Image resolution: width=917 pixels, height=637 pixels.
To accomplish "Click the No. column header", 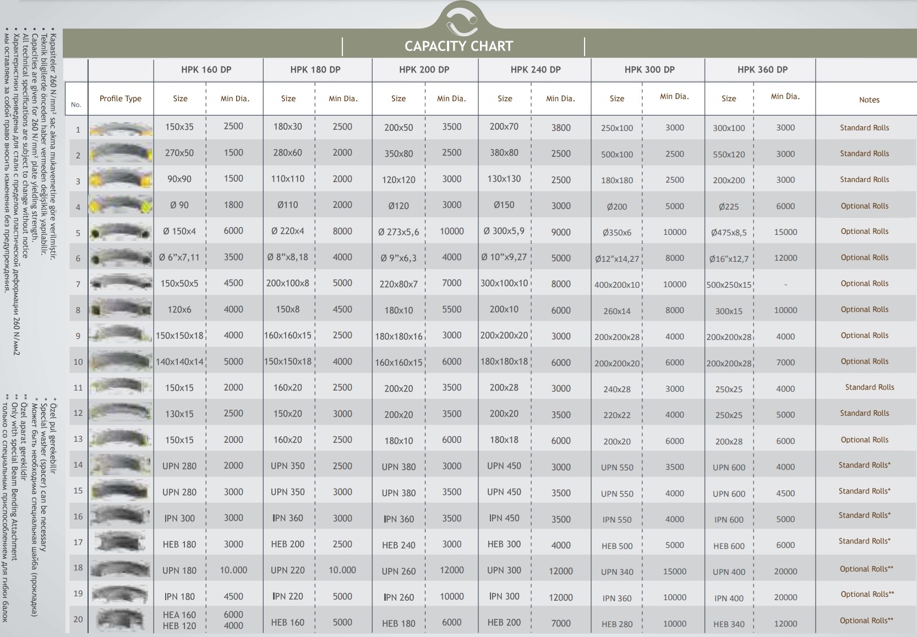I will coord(76,105).
